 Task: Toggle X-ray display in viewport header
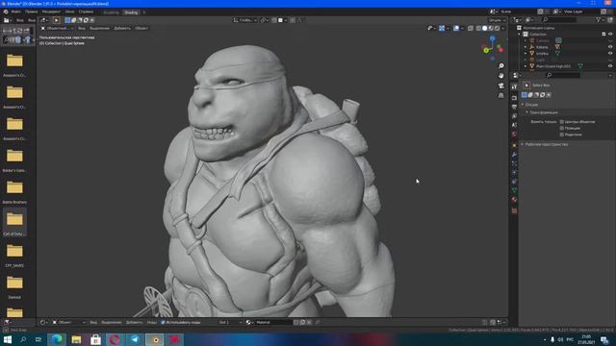(x=471, y=28)
